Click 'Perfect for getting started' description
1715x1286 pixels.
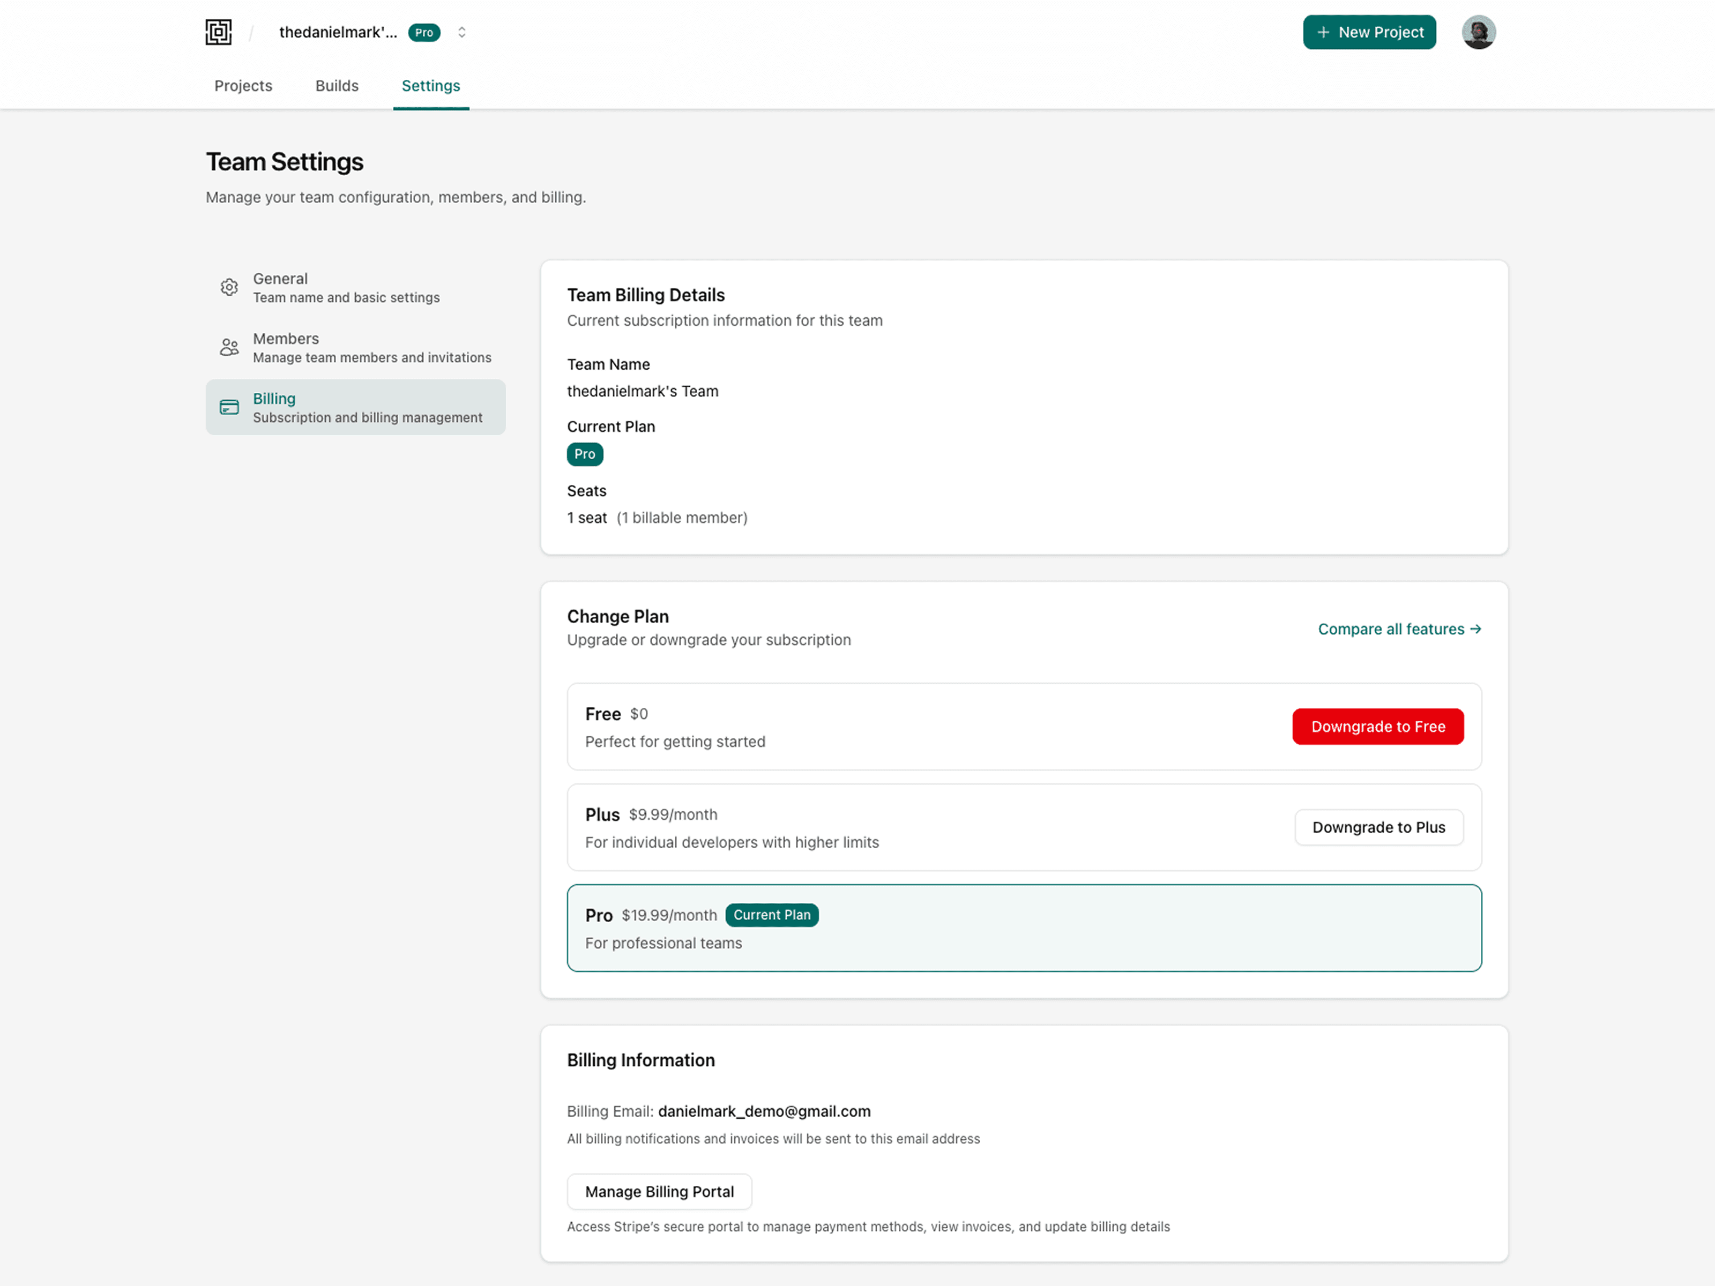[675, 741]
